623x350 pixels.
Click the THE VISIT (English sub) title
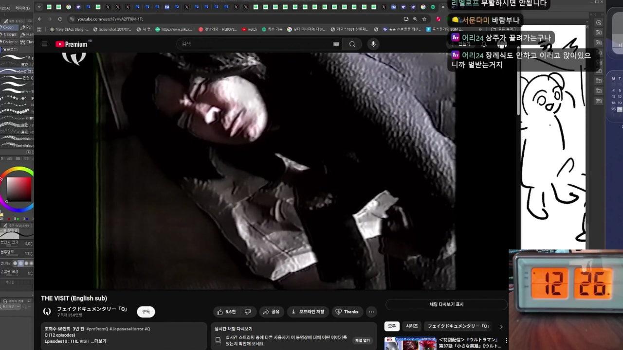click(74, 298)
